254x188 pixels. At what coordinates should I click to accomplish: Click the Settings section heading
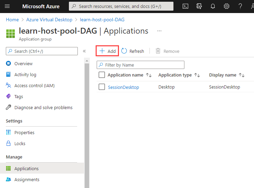pyautogui.click(x=14, y=121)
